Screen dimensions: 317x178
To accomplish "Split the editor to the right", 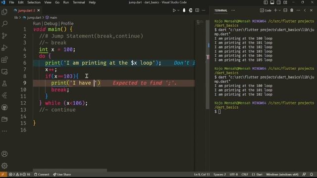I will point(197,10).
